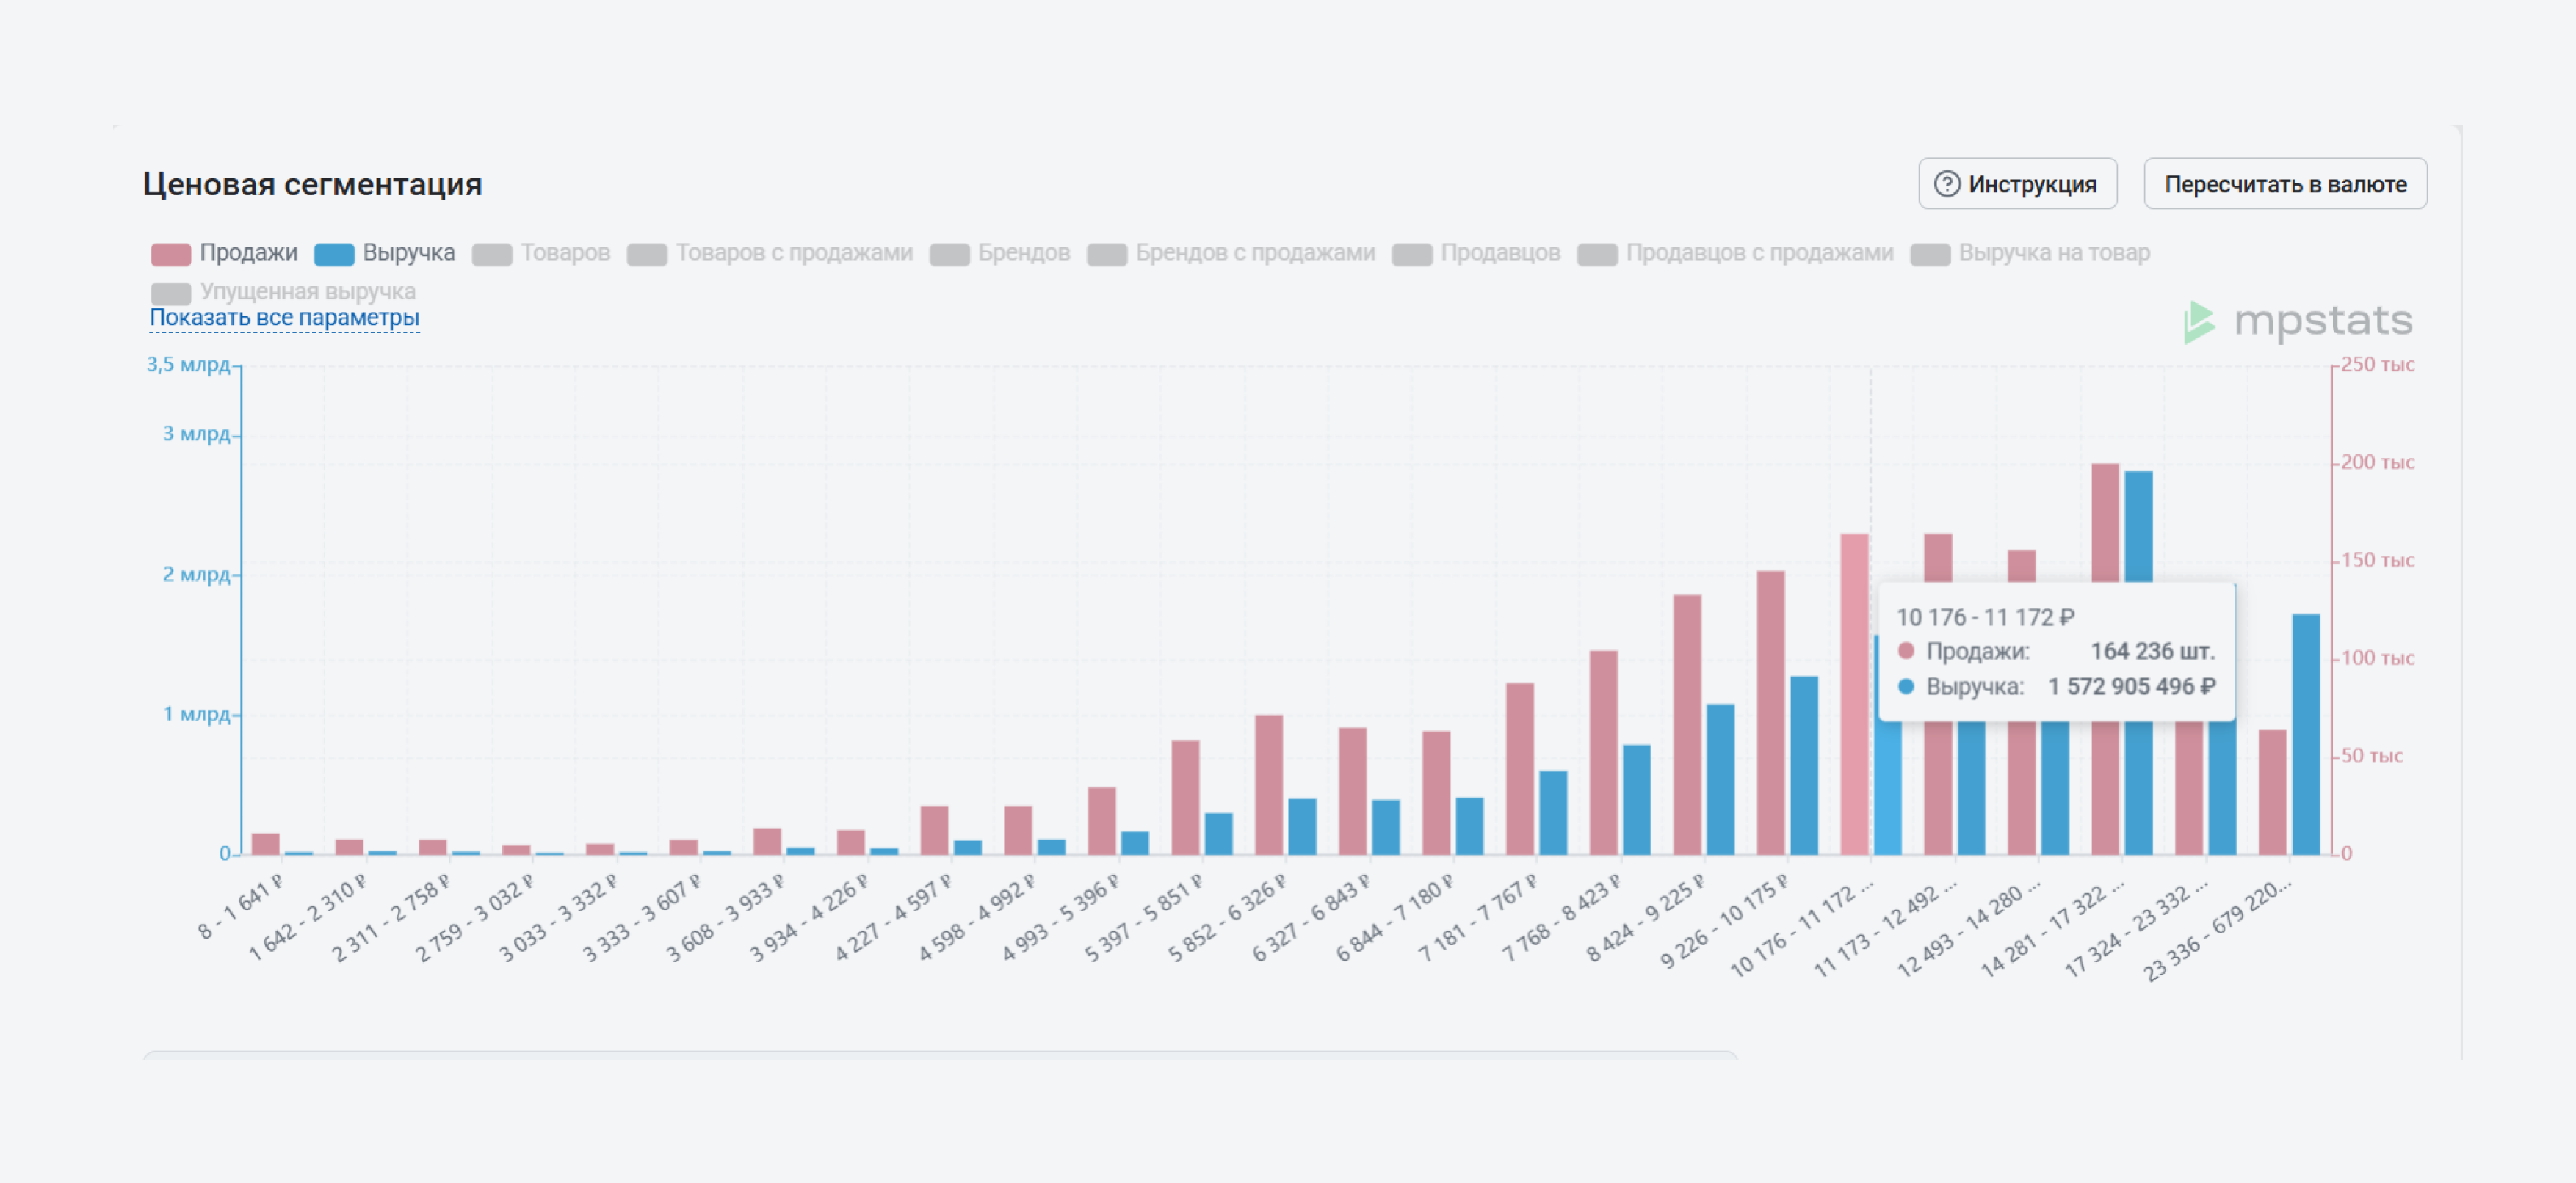Click the pink Продажи color swatch
This screenshot has width=2576, height=1183.
click(x=171, y=254)
